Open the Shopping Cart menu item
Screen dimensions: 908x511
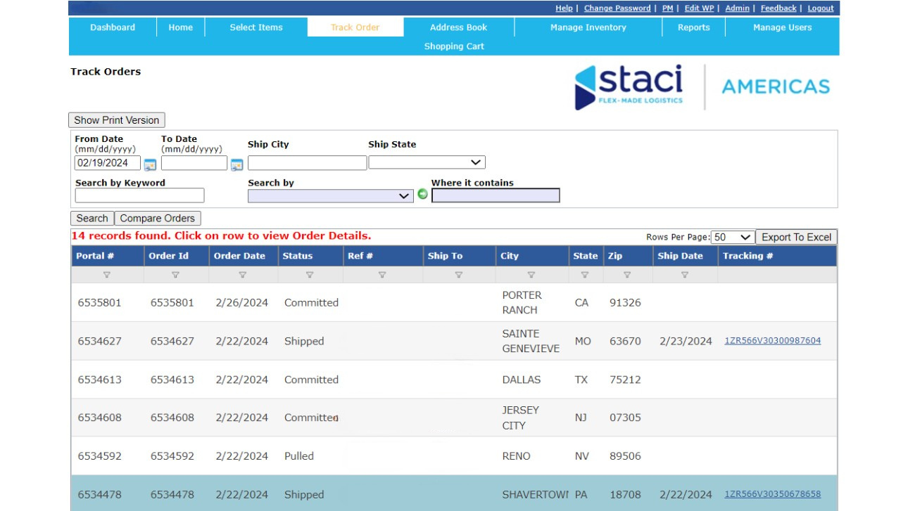pyautogui.click(x=454, y=46)
